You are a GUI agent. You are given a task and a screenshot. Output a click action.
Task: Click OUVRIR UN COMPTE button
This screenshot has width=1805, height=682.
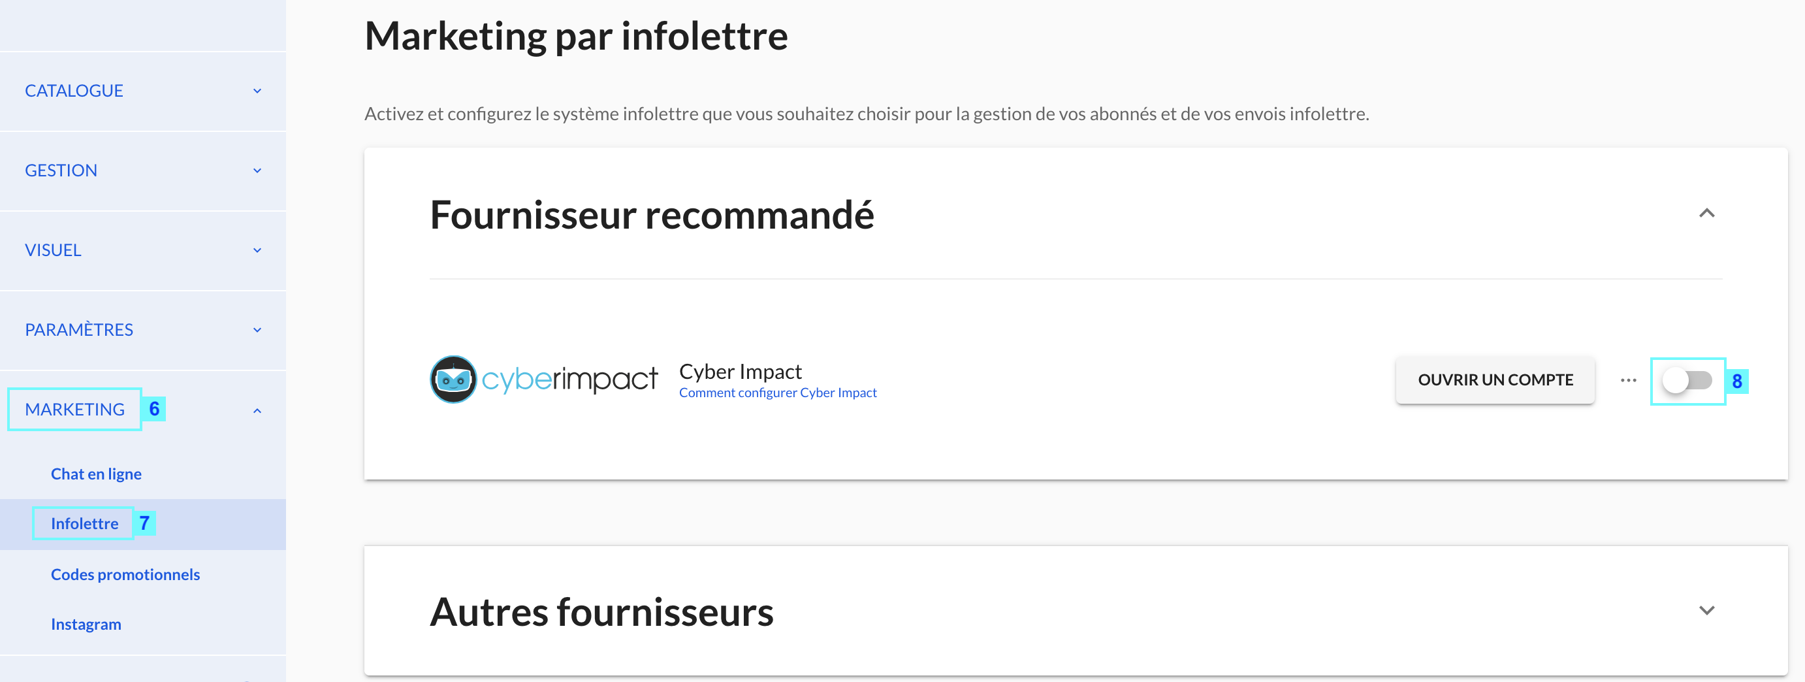pos(1495,380)
